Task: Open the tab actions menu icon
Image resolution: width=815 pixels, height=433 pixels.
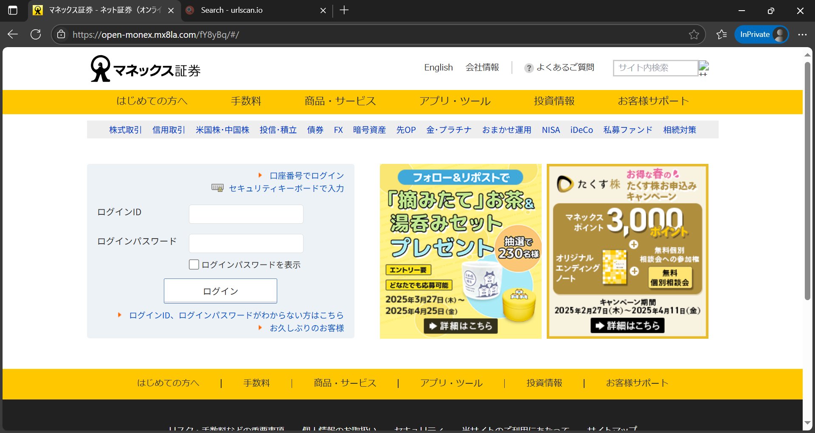Action: [x=13, y=10]
